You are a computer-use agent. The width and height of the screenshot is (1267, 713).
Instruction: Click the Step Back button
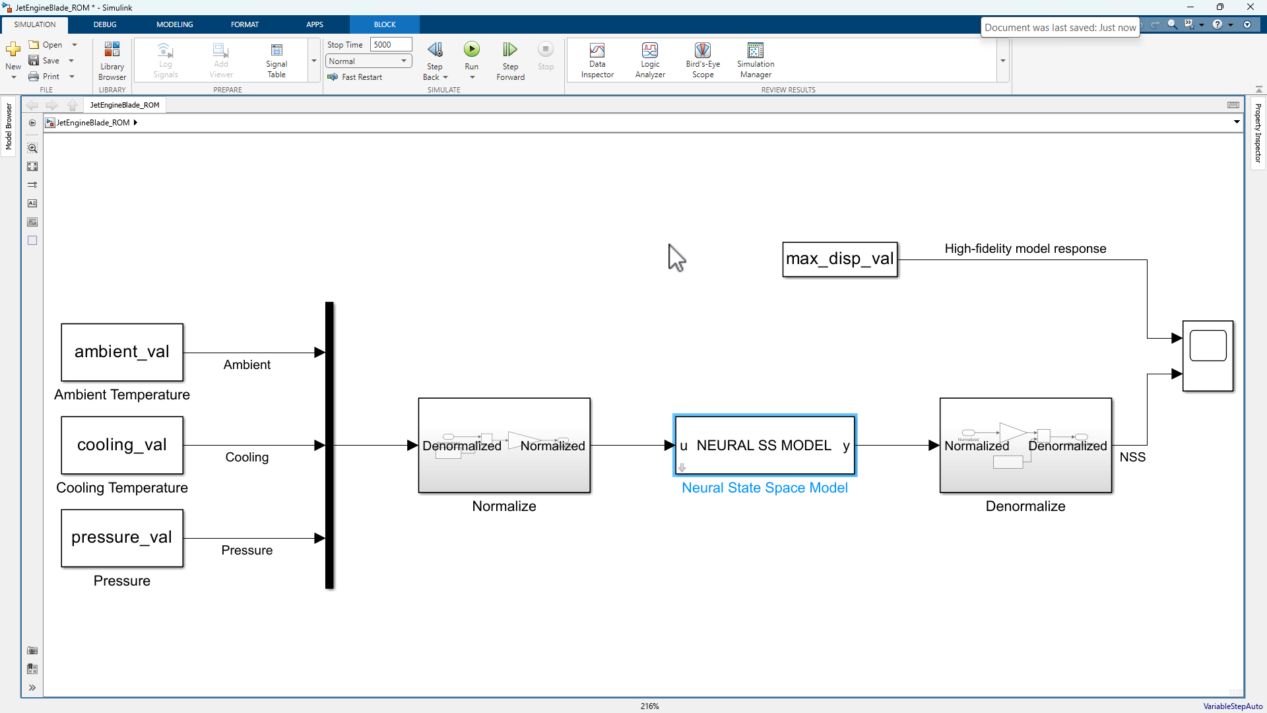pos(435,50)
